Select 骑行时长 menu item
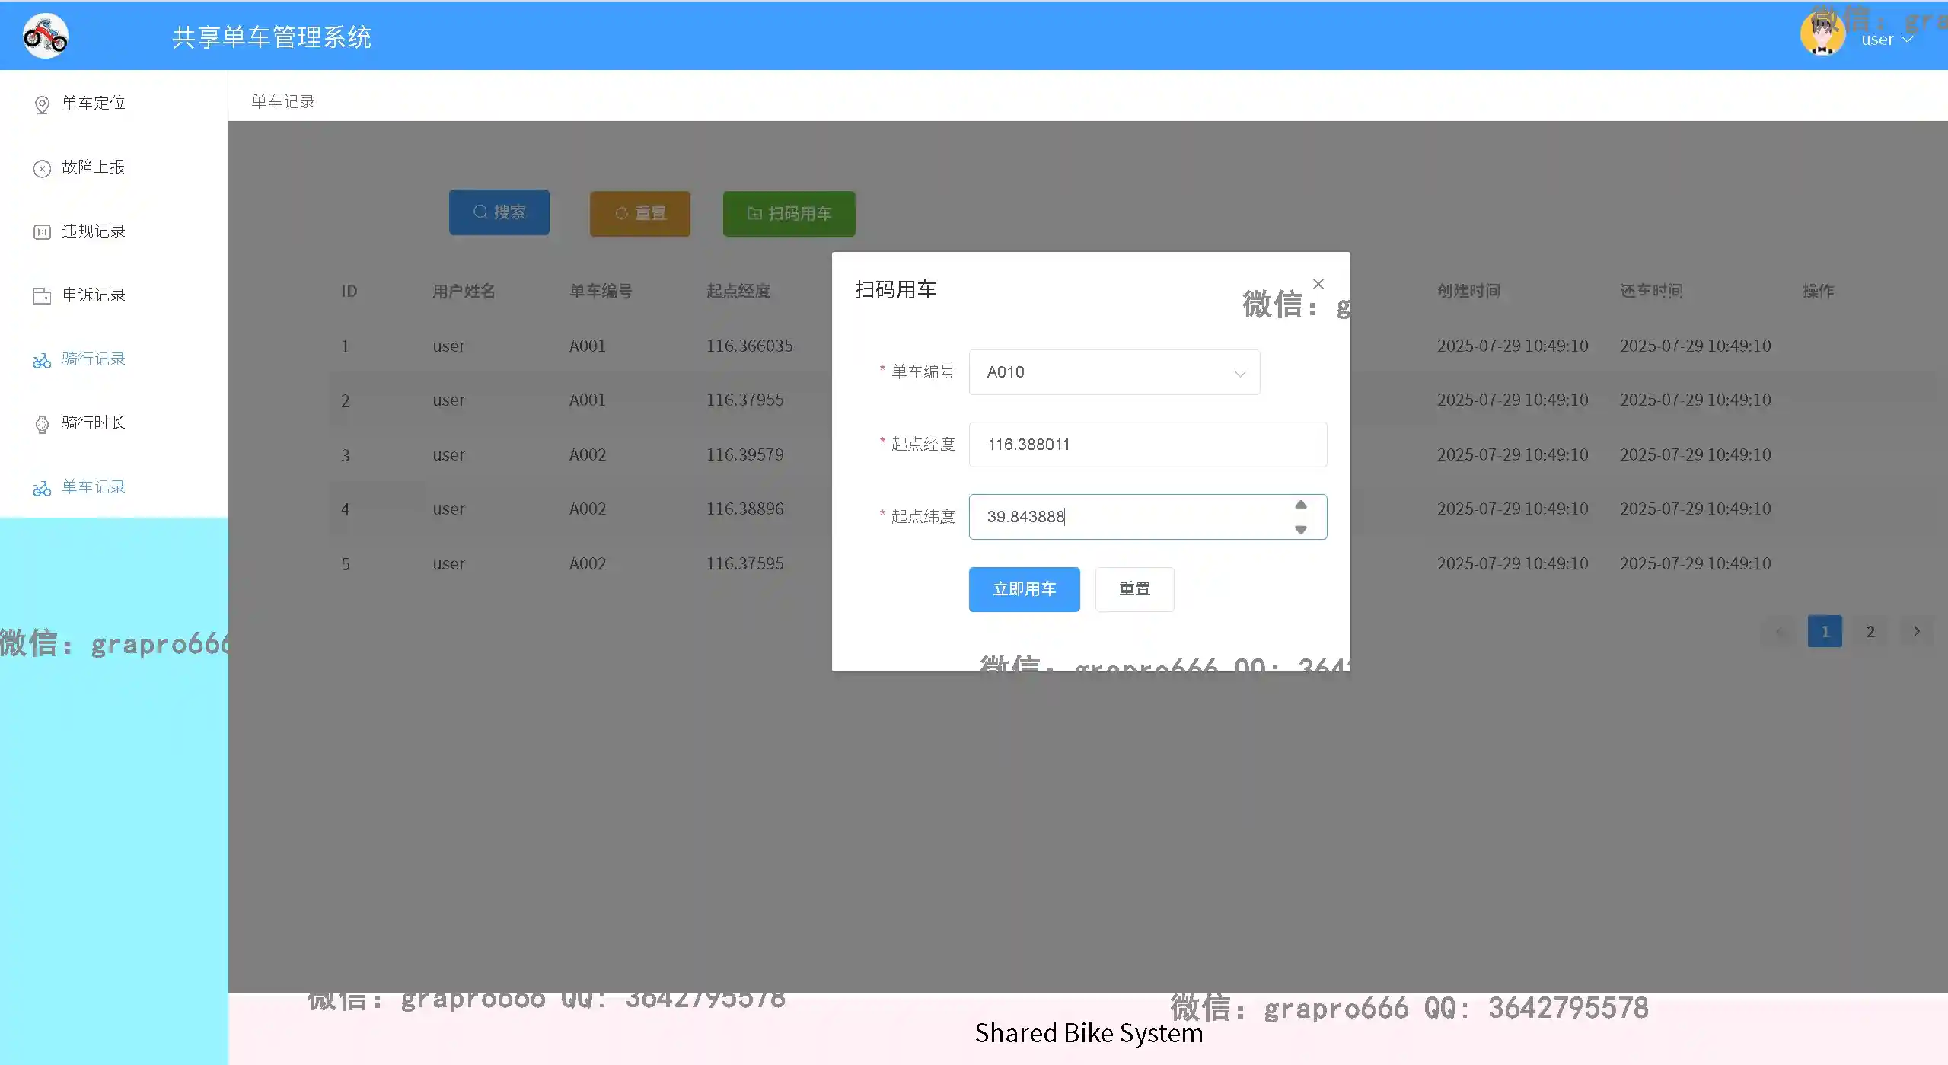 tap(94, 422)
